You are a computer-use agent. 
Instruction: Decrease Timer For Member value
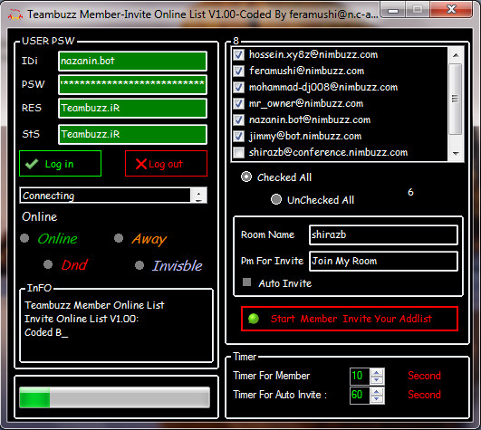pos(377,380)
